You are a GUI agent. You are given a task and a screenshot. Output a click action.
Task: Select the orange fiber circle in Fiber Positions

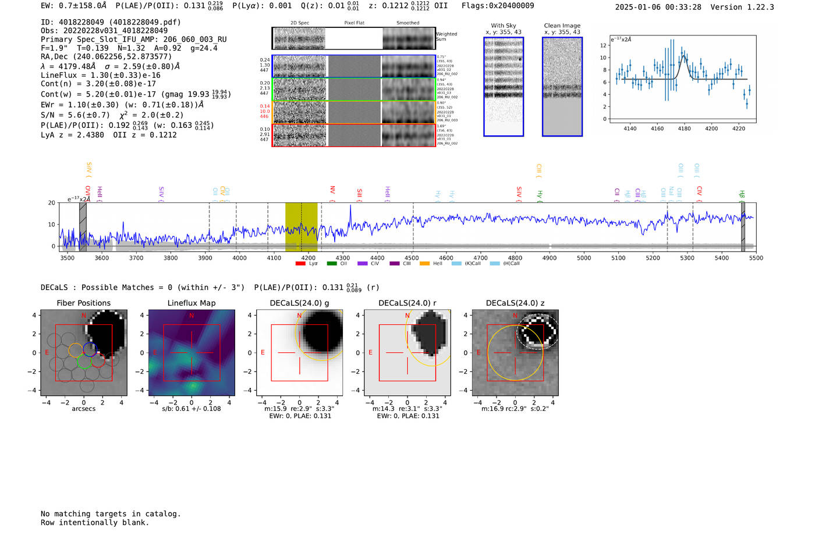[76, 350]
